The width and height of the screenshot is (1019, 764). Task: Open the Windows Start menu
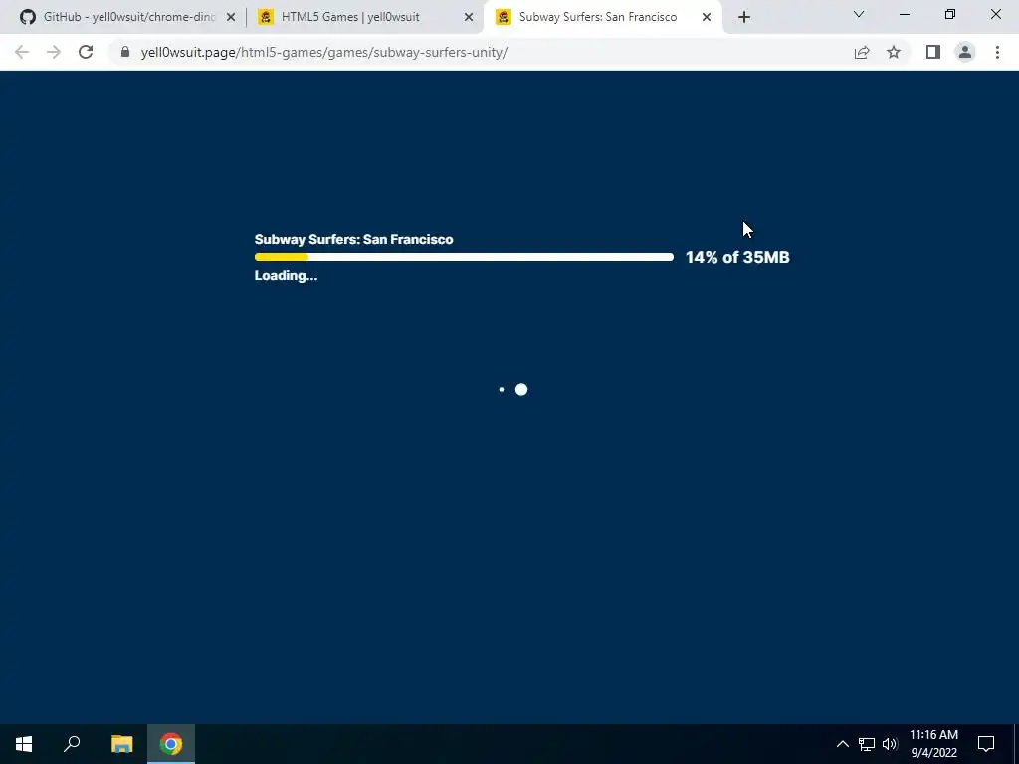(x=24, y=744)
